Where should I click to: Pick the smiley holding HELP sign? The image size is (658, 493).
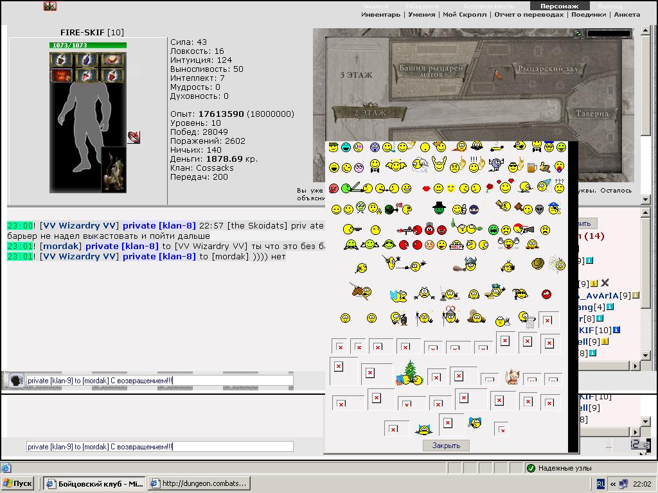457,245
